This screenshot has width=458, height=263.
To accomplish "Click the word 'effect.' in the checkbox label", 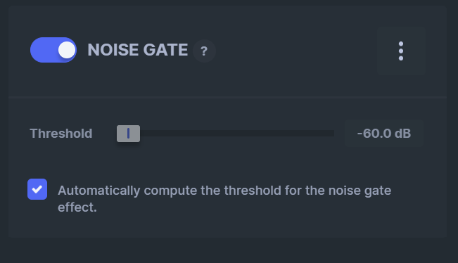I will click(x=77, y=207).
